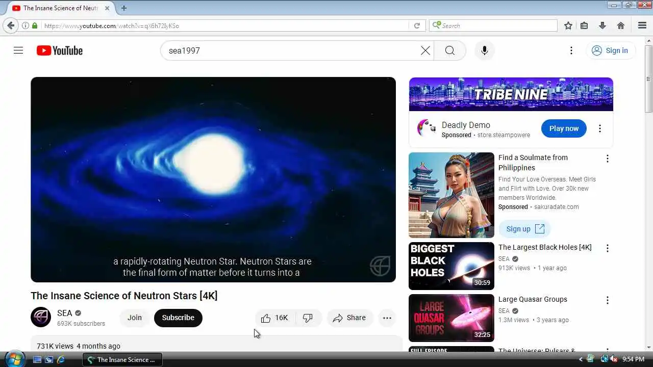Open TRIBE NINE banner ad
Viewport: 653px width, 367px height.
pos(511,94)
